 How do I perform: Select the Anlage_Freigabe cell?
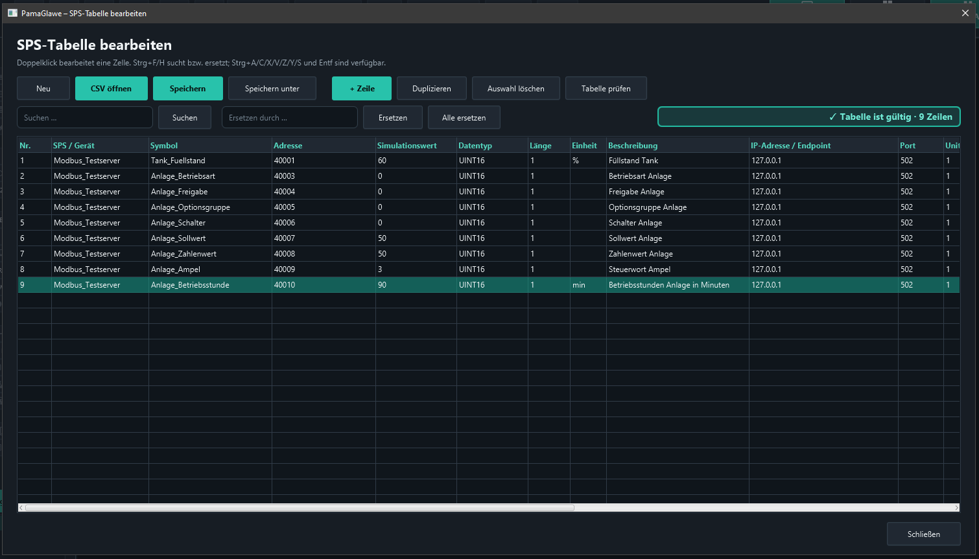click(x=210, y=192)
